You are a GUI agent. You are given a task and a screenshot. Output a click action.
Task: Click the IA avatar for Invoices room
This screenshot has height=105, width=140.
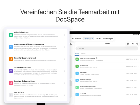click(x=77, y=59)
